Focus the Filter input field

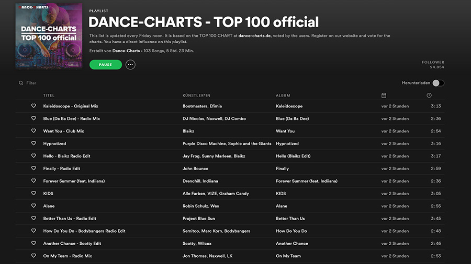[x=31, y=83]
